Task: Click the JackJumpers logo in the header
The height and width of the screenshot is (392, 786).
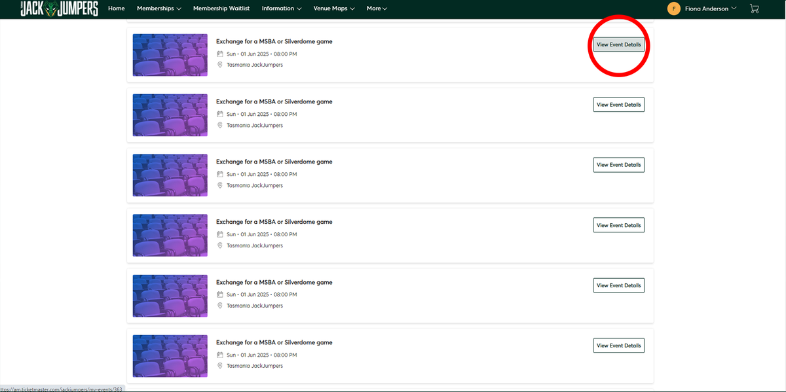Action: click(60, 9)
